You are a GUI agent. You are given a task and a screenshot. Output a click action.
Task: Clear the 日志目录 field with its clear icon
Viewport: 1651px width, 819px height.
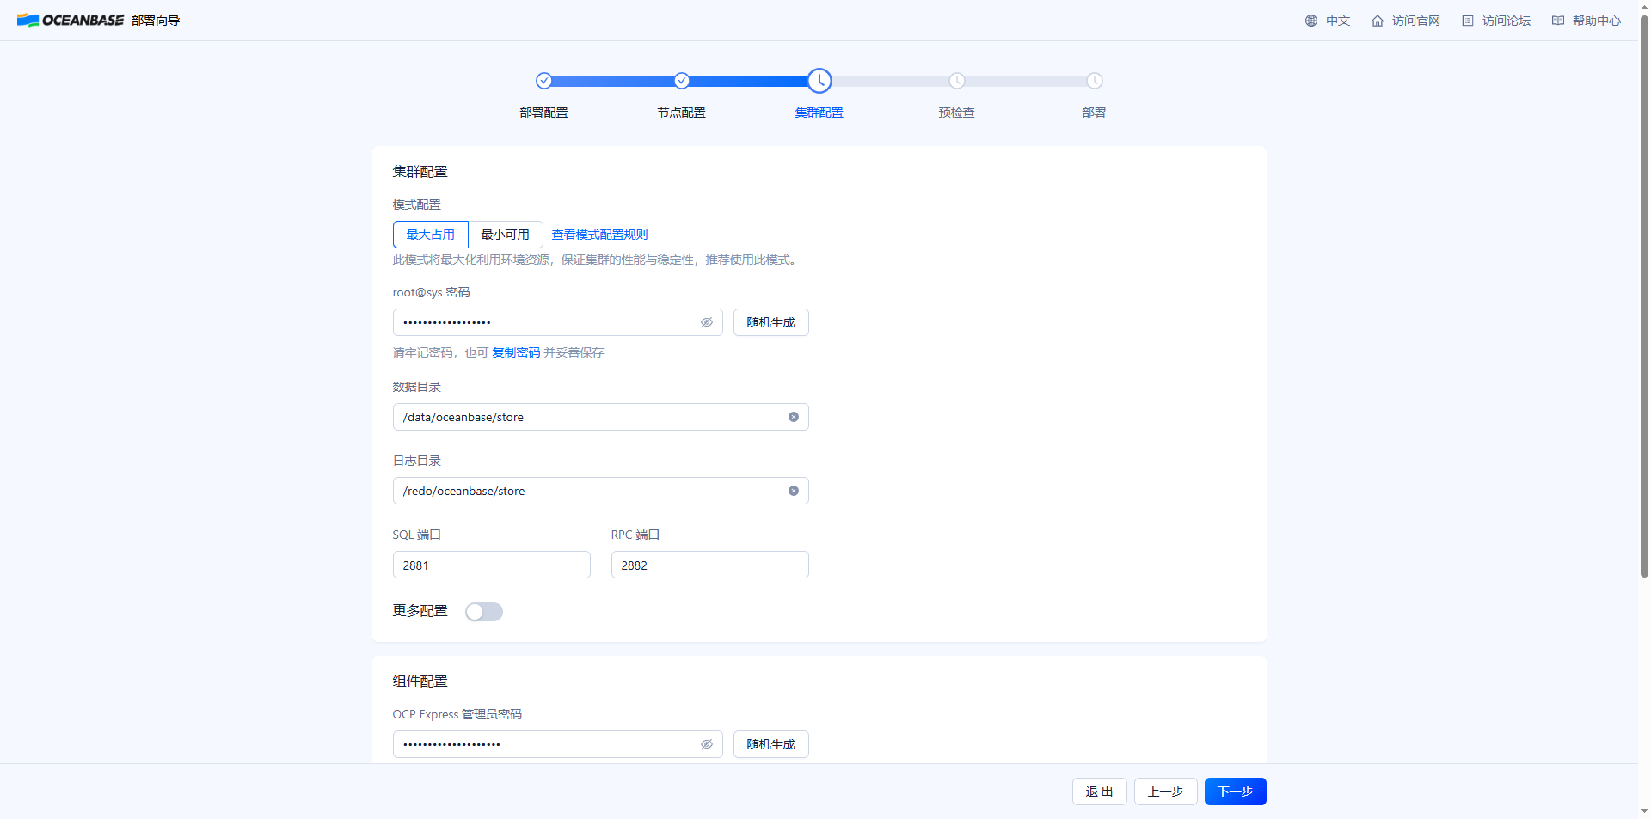pos(794,491)
